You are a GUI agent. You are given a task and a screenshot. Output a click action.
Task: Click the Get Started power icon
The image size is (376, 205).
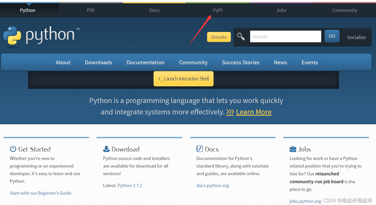coord(13,149)
